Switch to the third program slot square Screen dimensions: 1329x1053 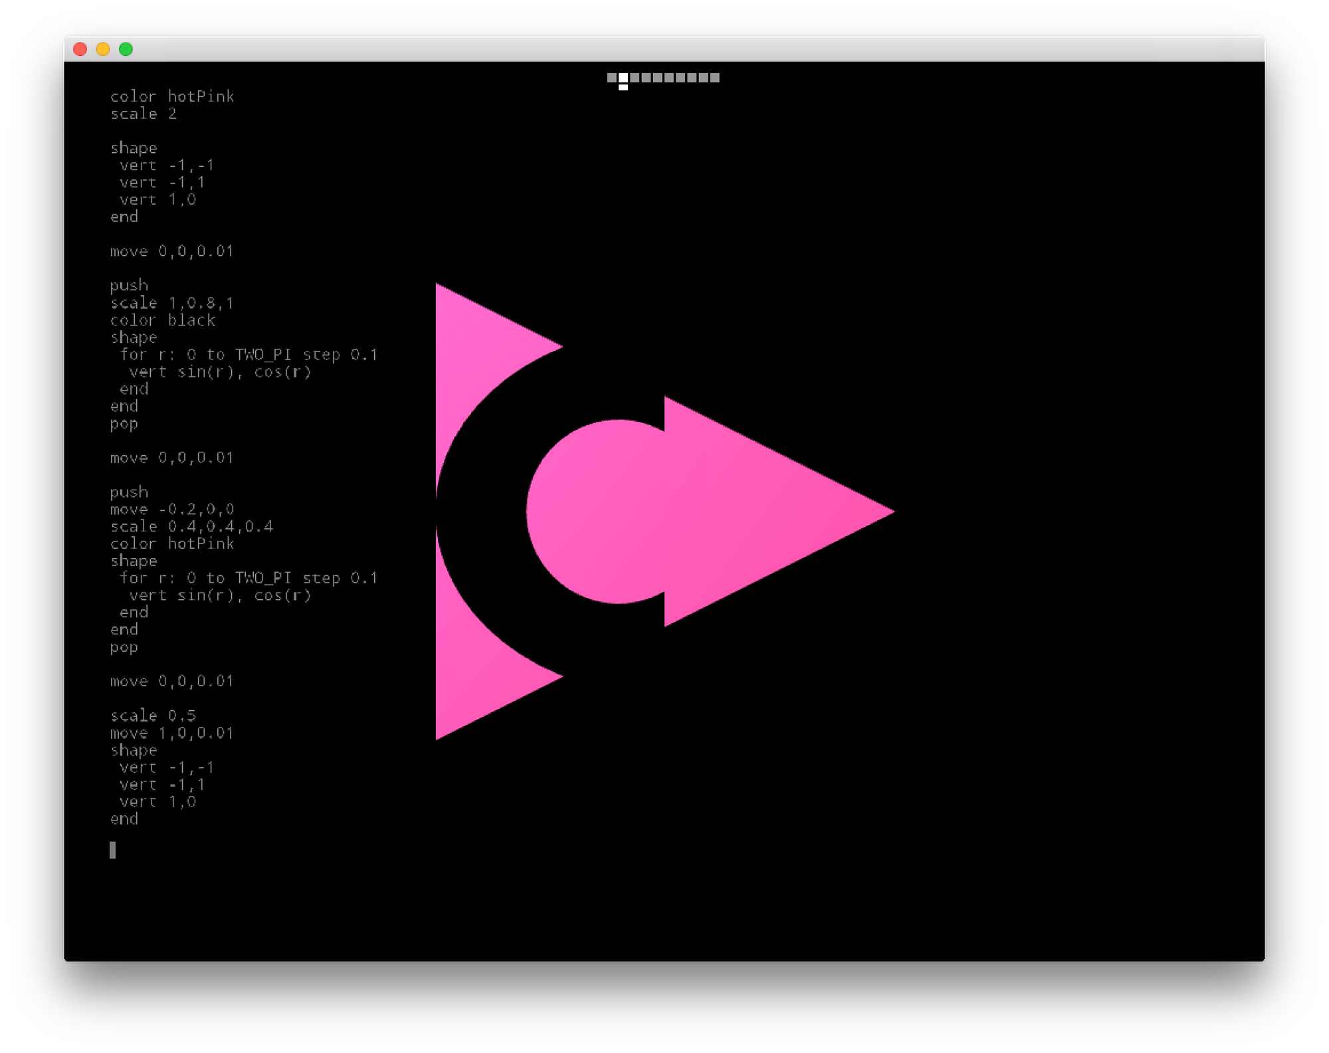[635, 78]
